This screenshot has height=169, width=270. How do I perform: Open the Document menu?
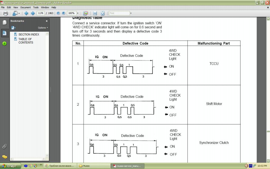point(26,7)
